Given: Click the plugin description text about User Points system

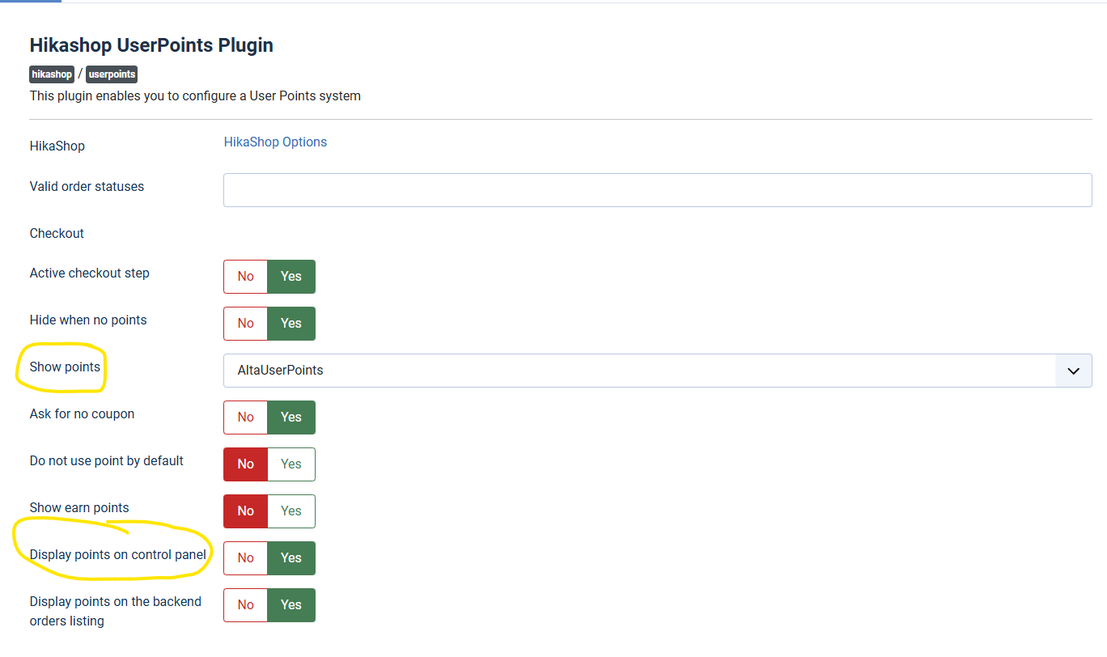Looking at the screenshot, I should pos(195,96).
